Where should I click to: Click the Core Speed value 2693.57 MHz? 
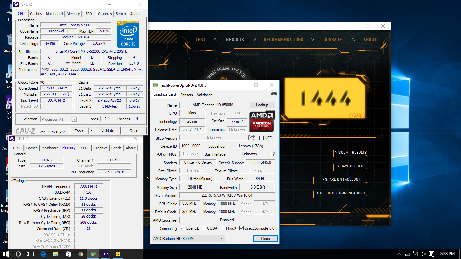57,88
